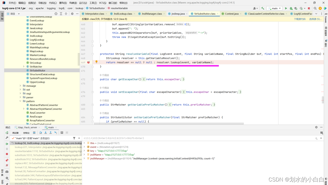Open the VCS(S) menu
Image resolution: width=328 pixels, height=185 pixels.
coord(103,3)
